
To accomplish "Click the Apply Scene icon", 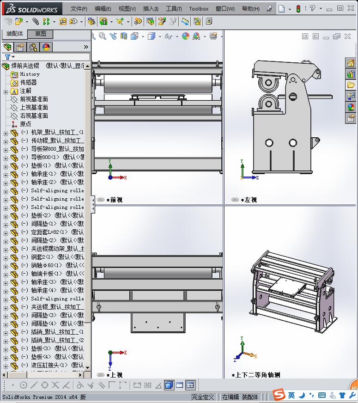I will pos(196,36).
